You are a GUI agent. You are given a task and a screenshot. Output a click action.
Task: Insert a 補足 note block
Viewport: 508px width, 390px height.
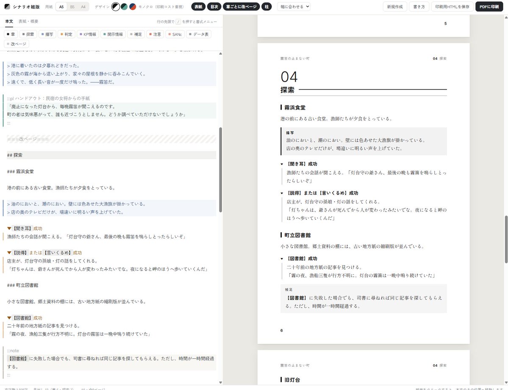pos(136,34)
